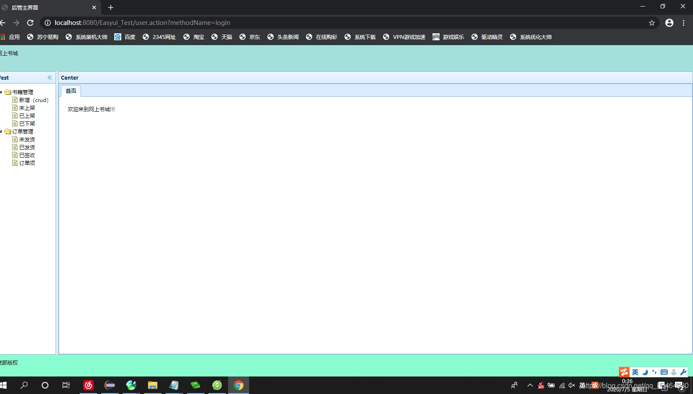Viewport: 693px width, 394px height.
Task: Open the 苏宁易购 bookmark
Action: click(x=43, y=37)
